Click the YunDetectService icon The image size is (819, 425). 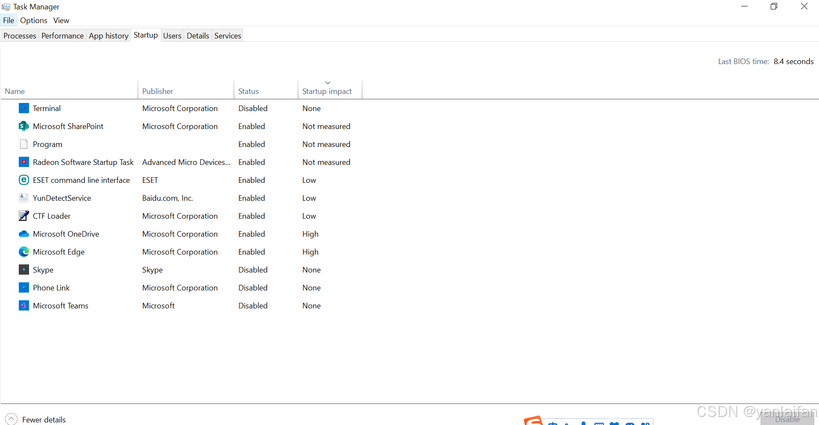(x=24, y=198)
